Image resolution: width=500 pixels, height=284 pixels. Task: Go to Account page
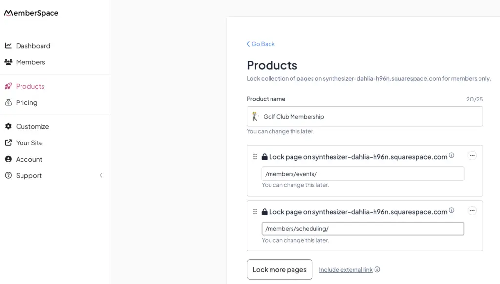click(29, 160)
